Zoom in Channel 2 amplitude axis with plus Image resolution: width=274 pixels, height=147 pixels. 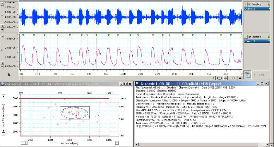[x=2, y=26]
